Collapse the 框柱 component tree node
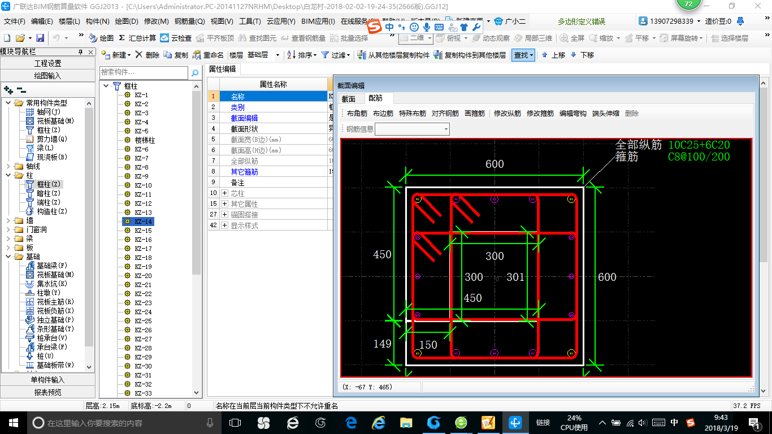Screen dimensions: 772x434 coord(105,86)
